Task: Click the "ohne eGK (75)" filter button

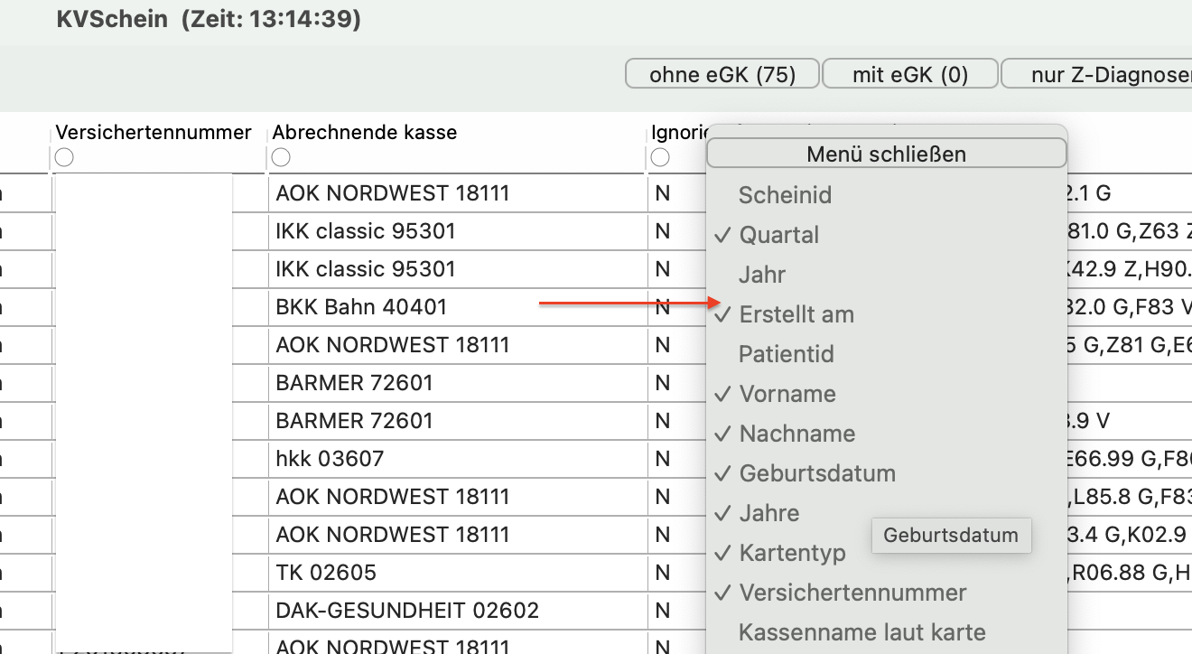Action: 722,74
